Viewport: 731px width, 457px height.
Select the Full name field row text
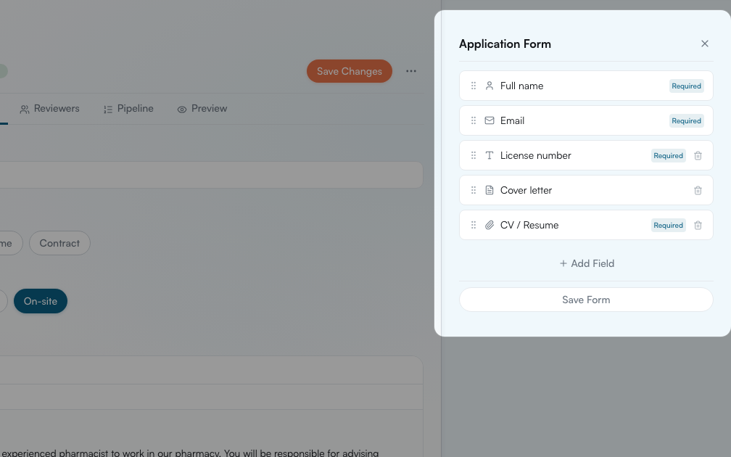(521, 86)
